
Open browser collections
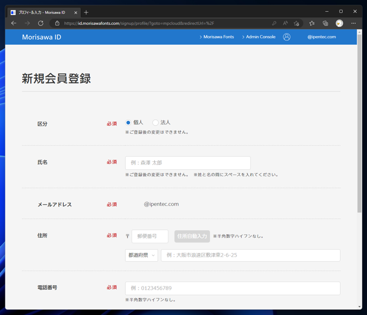click(325, 23)
